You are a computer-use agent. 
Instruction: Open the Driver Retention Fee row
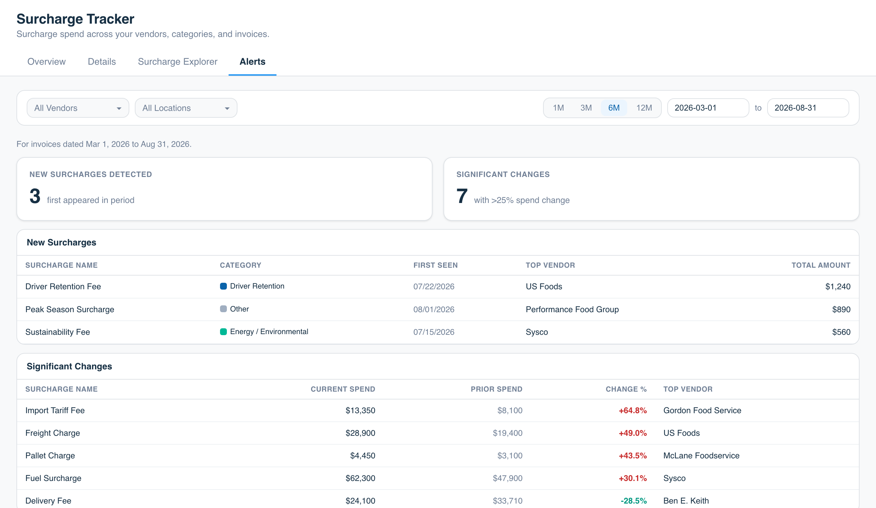click(438, 287)
